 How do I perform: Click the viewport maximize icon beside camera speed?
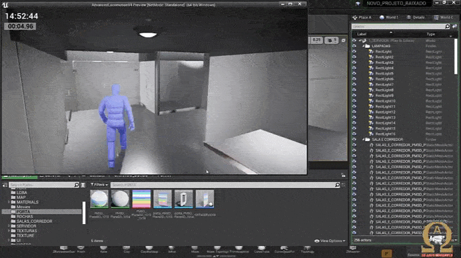(343, 40)
